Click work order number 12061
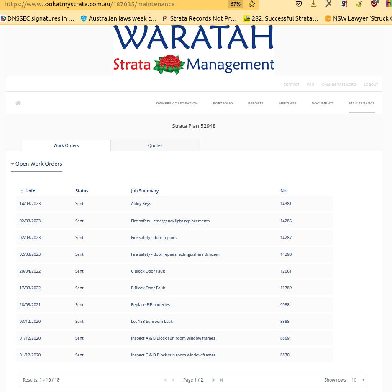The width and height of the screenshot is (392, 392). pyautogui.click(x=286, y=271)
